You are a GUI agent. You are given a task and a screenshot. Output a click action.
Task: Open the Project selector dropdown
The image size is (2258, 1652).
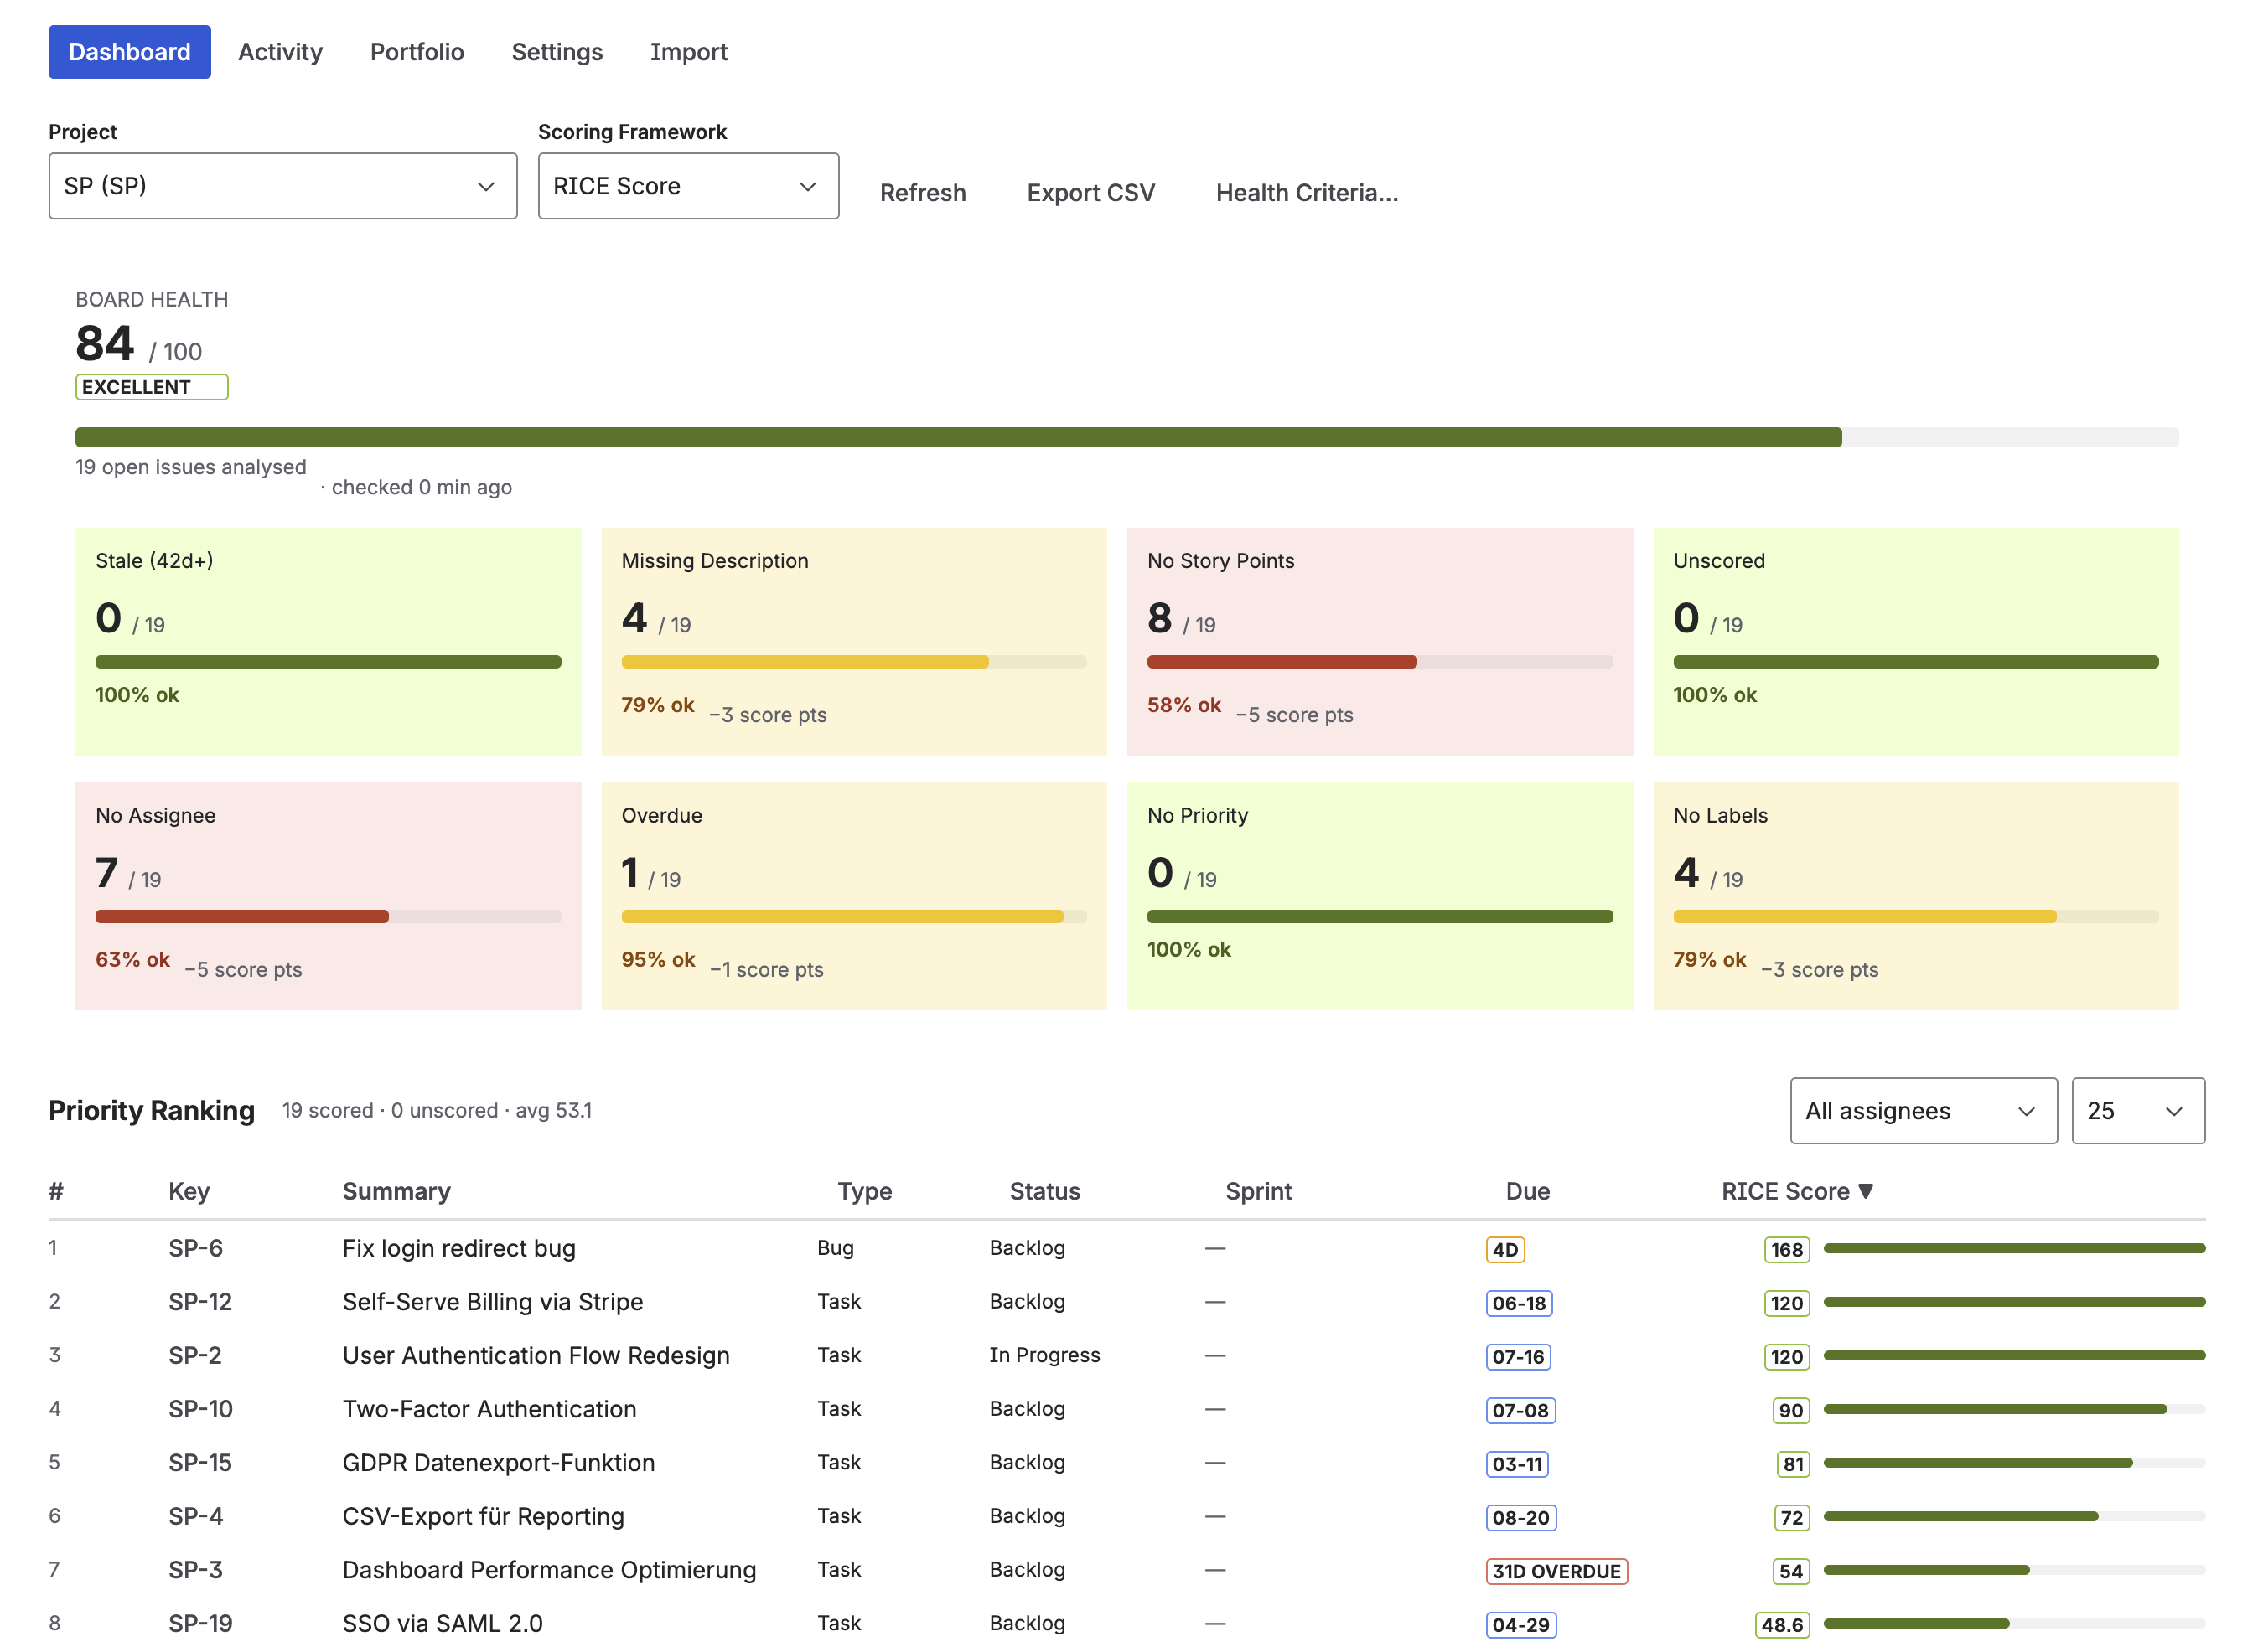[283, 185]
